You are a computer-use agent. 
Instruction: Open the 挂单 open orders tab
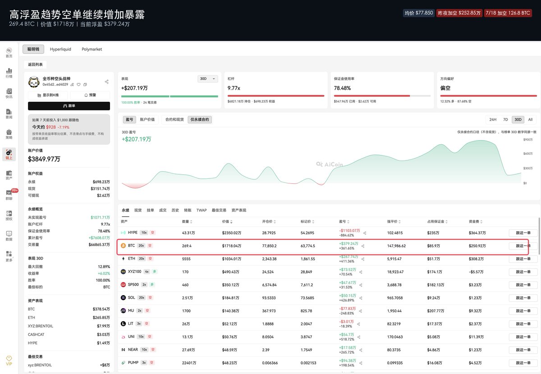click(x=151, y=210)
